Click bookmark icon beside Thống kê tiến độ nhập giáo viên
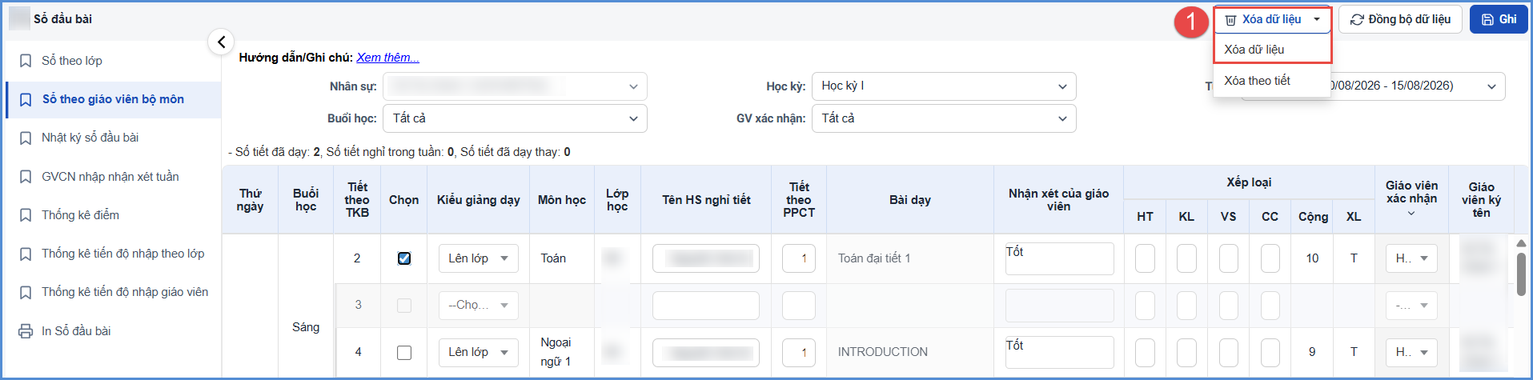The image size is (1533, 380). pos(26,293)
